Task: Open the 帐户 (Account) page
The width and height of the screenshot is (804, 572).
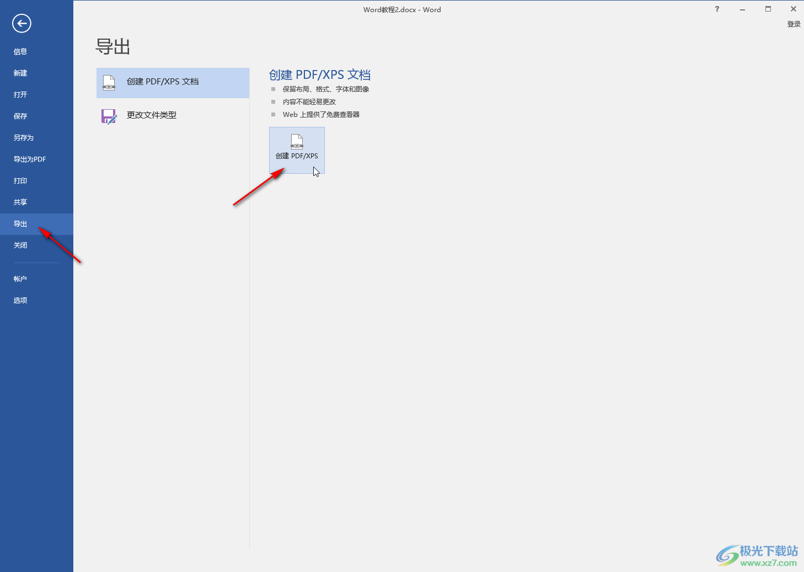Action: (36, 279)
